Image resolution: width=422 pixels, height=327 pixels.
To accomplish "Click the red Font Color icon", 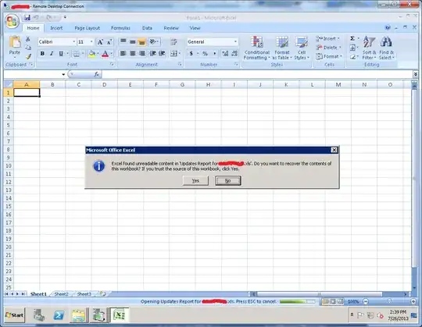I will click(x=105, y=54).
